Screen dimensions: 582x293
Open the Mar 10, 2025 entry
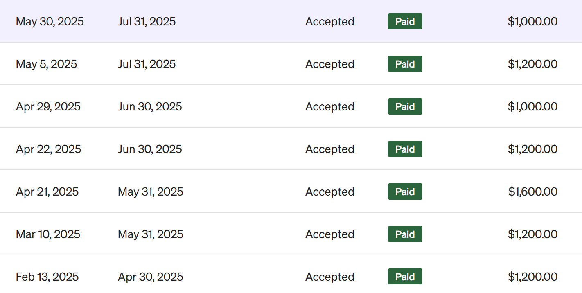pyautogui.click(x=48, y=234)
